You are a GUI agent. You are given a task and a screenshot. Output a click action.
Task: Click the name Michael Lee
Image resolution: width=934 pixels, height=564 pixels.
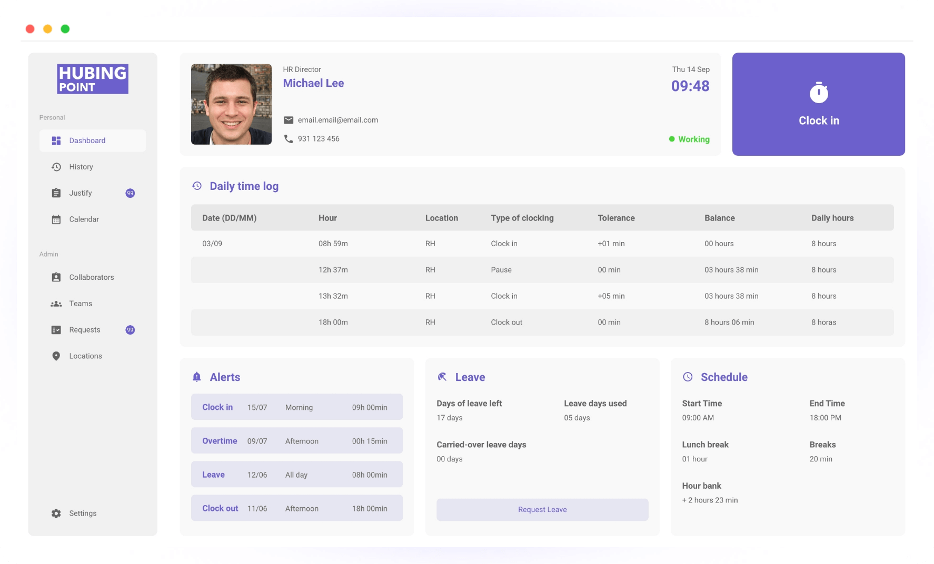[x=313, y=83]
